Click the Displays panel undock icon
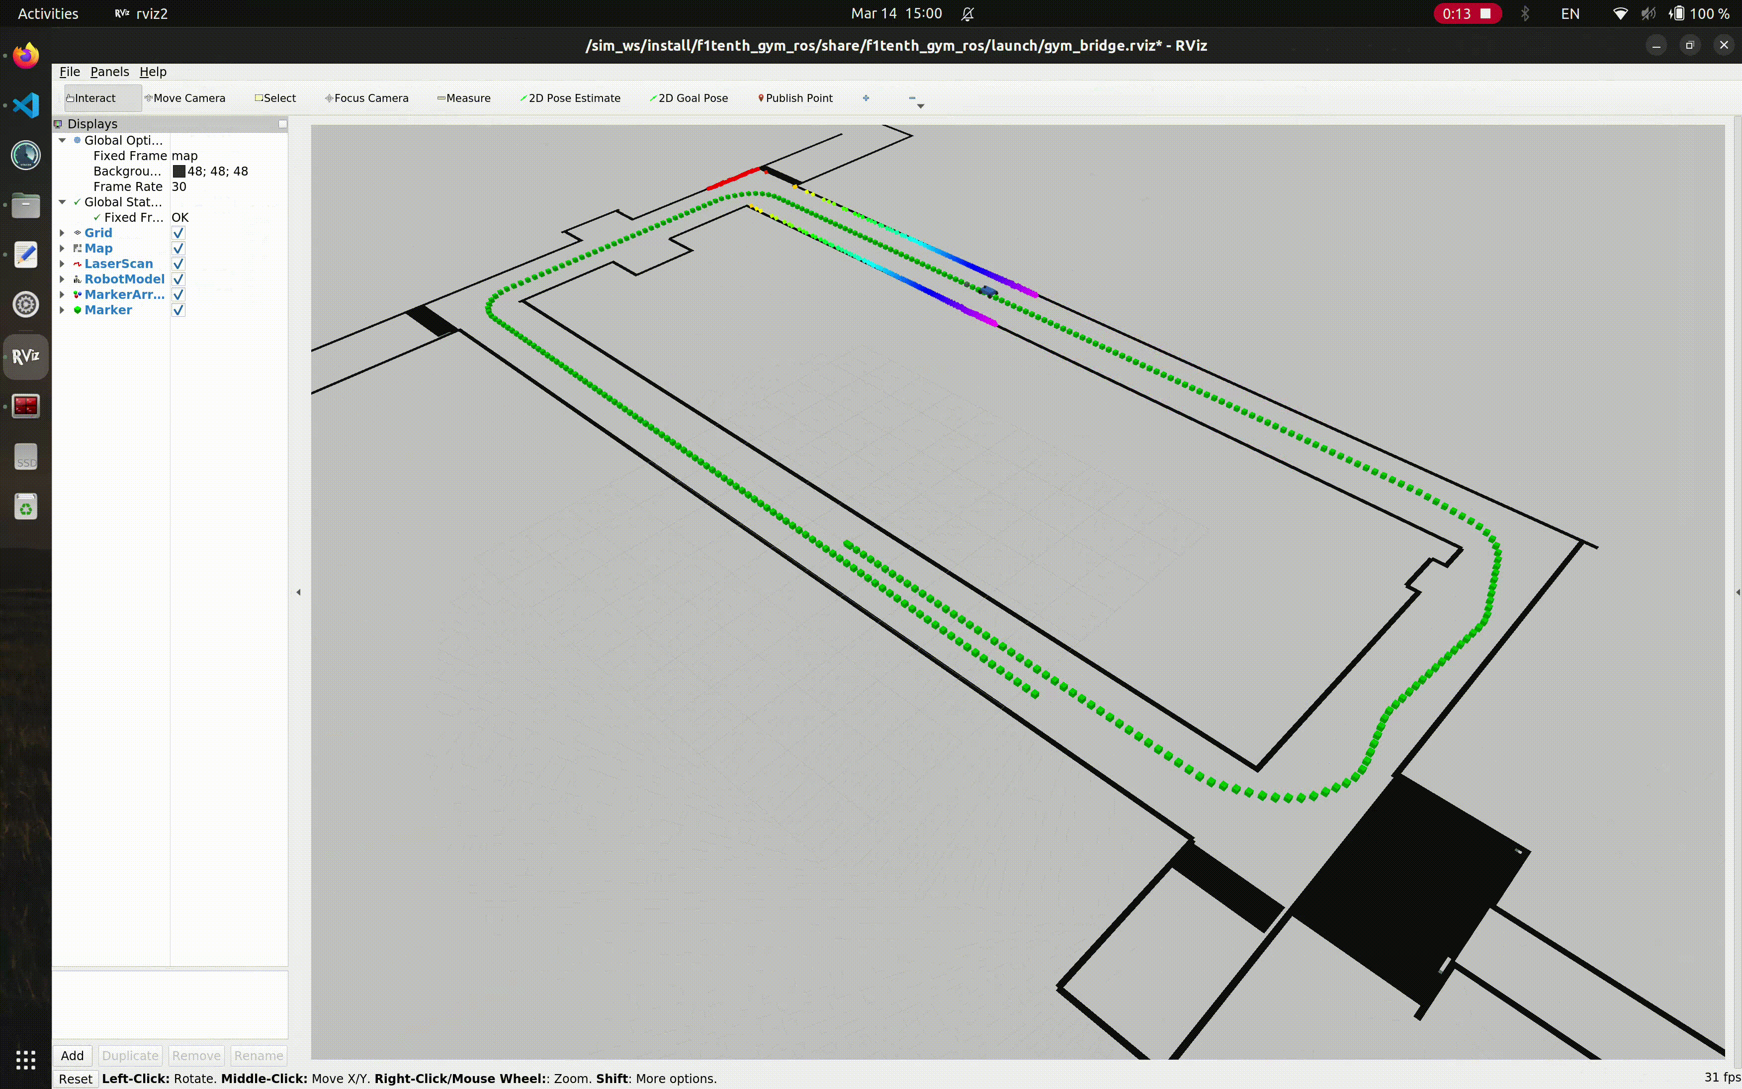 point(283,124)
